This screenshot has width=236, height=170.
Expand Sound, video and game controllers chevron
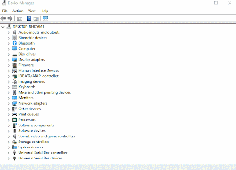(9, 136)
